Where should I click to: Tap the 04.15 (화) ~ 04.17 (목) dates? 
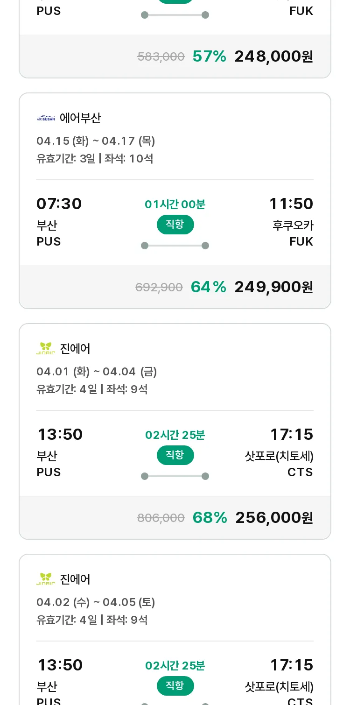(96, 141)
